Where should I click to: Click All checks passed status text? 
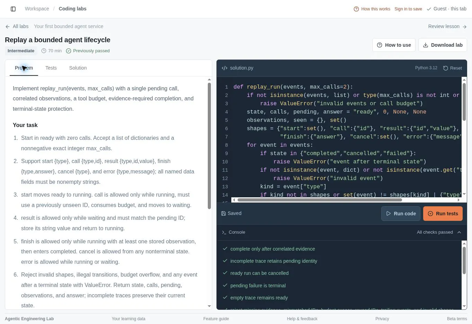435,232
